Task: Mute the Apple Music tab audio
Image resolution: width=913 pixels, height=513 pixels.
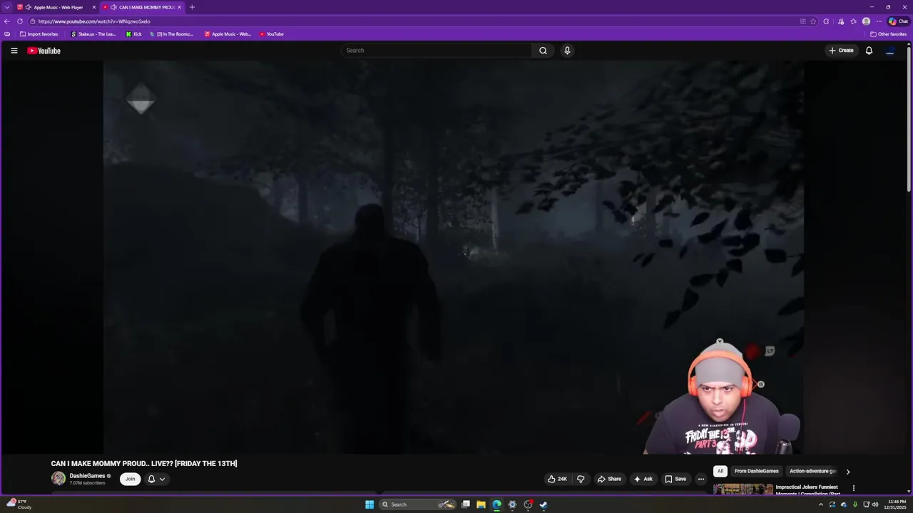Action: click(x=28, y=7)
